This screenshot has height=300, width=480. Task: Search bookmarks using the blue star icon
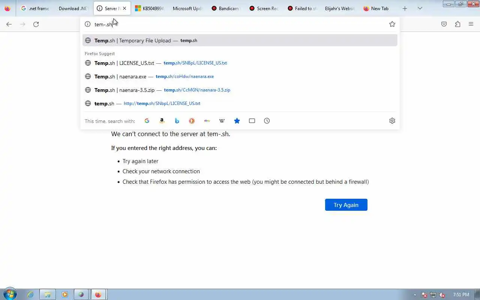click(237, 121)
